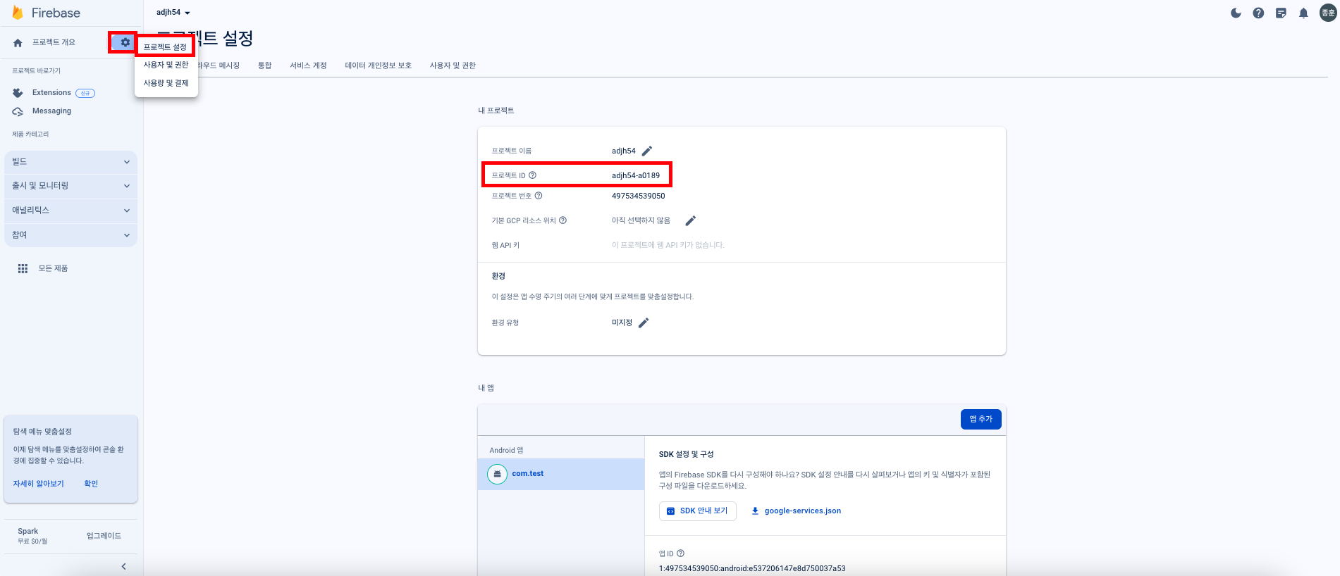Open the help question mark icon
This screenshot has height=576, width=1340.
[1258, 13]
